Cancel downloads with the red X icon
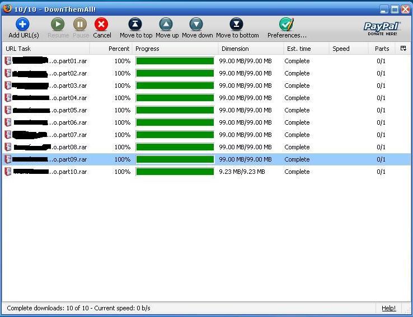The height and width of the screenshot is (317, 413). click(x=101, y=25)
